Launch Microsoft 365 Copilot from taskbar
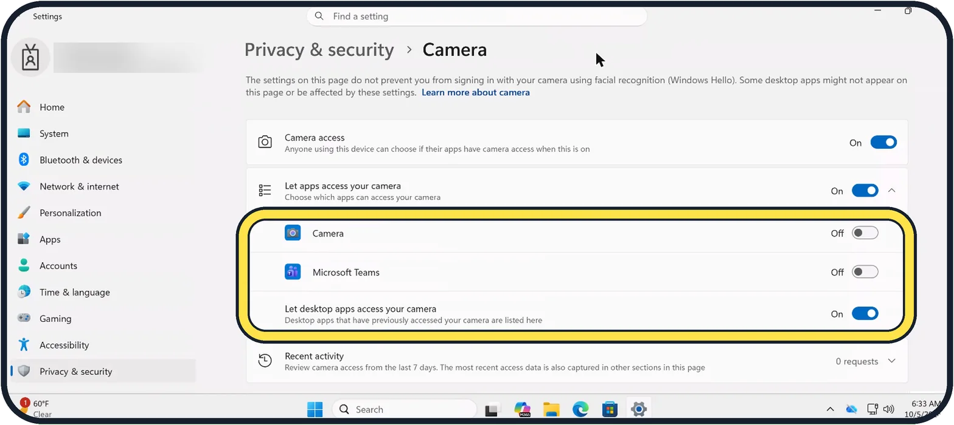 point(522,409)
